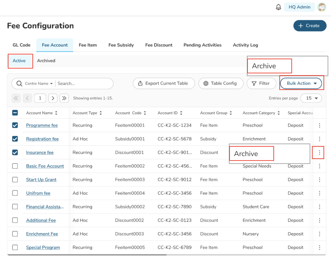This screenshot has width=331, height=259.
Task: Expand the Bulk Action dropdown
Action: (301, 83)
